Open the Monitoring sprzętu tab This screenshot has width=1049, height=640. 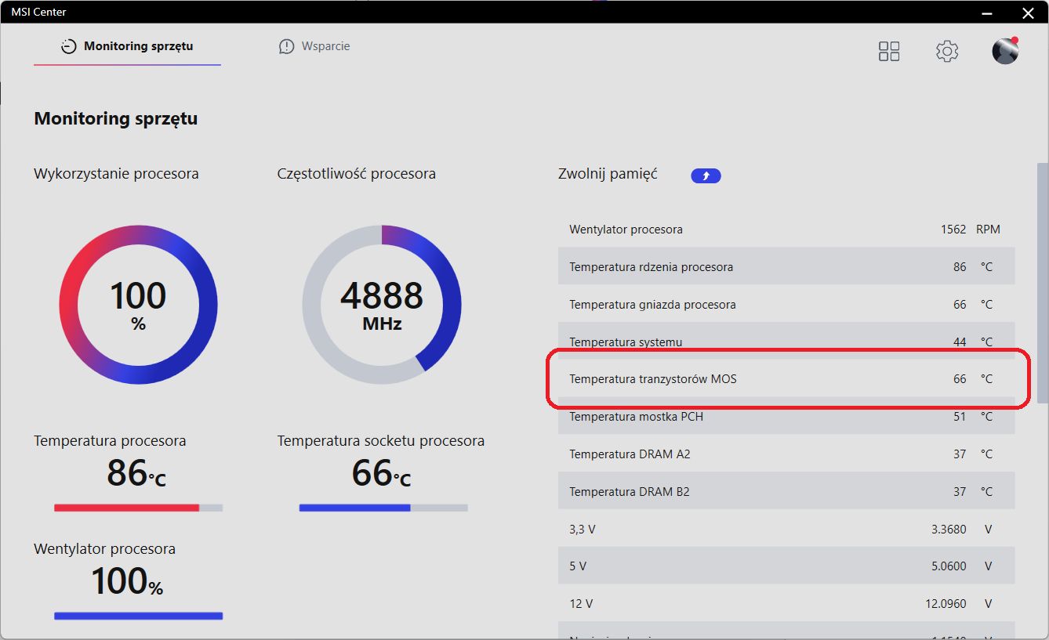[x=127, y=46]
